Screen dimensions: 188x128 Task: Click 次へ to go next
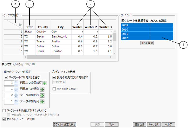point(112,125)
